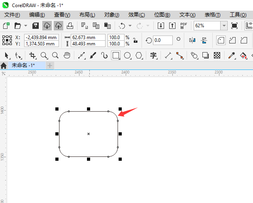Select the Connector tool
Screen dimensions: 253x203
tap(180, 55)
